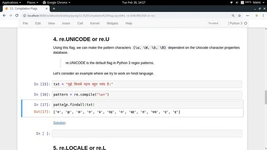This screenshot has height=150, width=267.
Task: Open the zoom magnifier icon in address bar
Action: tap(233, 16)
